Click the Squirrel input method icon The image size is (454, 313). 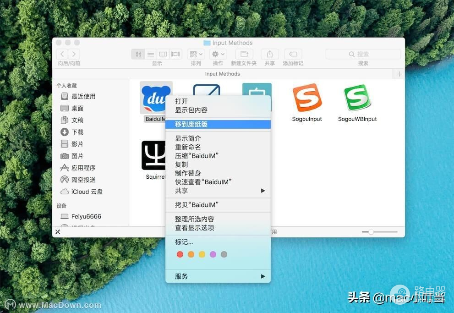(153, 155)
